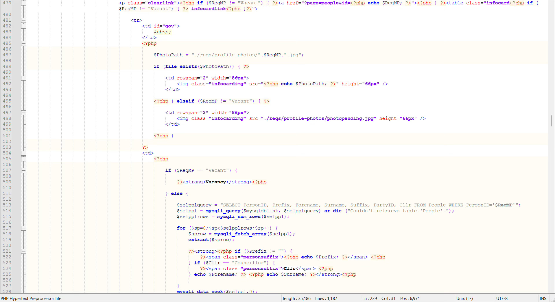Toggle INS insert mode in status bar
The height and width of the screenshot is (302, 555).
(x=543, y=299)
